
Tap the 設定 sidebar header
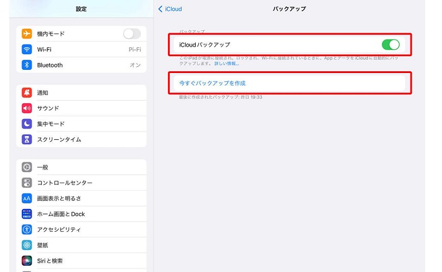coord(81,9)
